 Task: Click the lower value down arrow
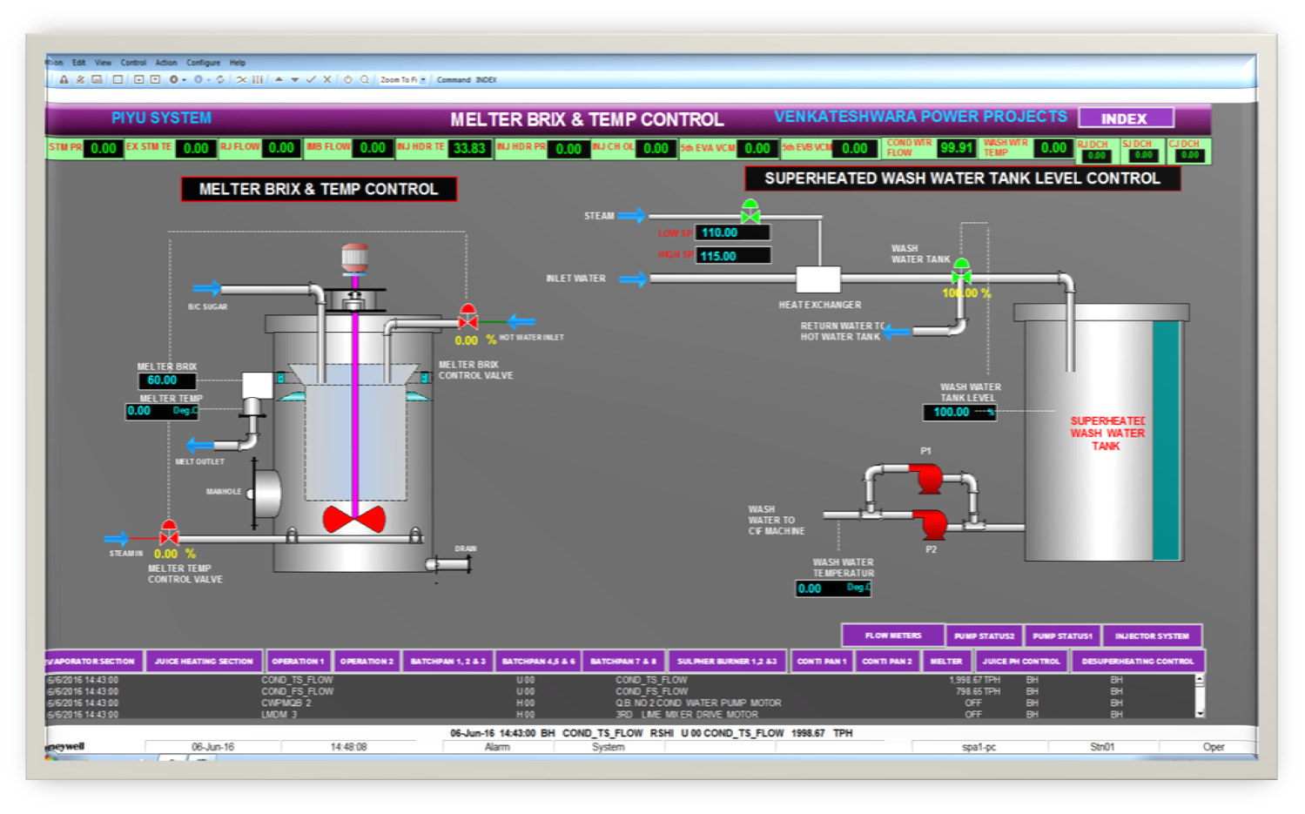click(295, 79)
